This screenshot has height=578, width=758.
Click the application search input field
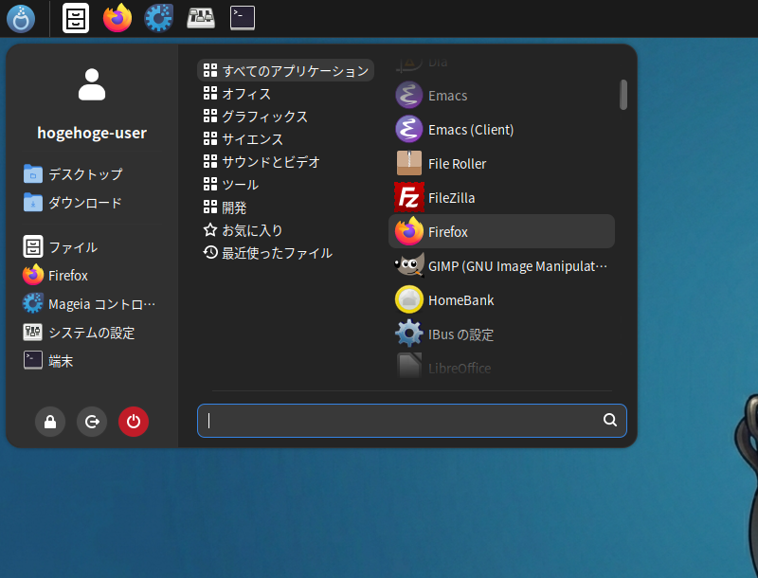412,421
